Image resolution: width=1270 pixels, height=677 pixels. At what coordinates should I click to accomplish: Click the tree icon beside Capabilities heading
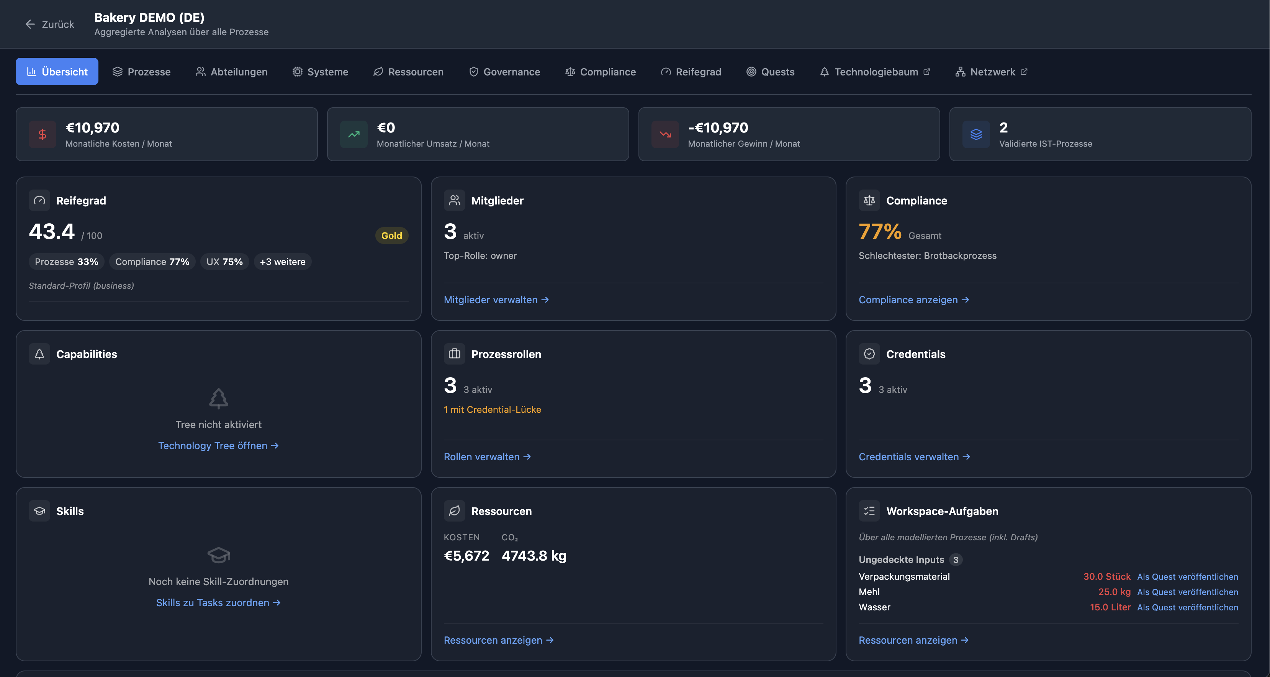coord(39,354)
